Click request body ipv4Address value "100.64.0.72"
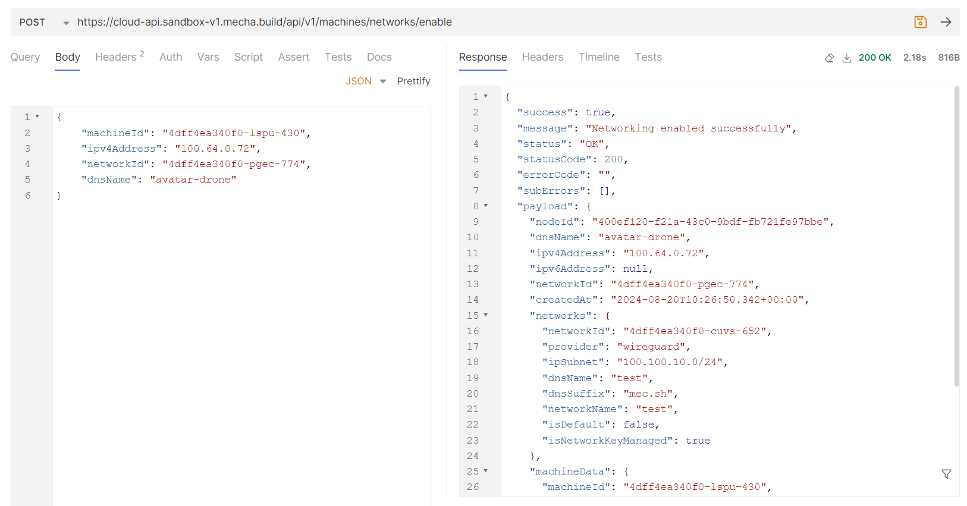967x506 pixels. [x=215, y=149]
